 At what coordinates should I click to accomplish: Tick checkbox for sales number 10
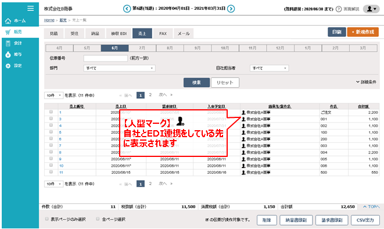coord(51,165)
